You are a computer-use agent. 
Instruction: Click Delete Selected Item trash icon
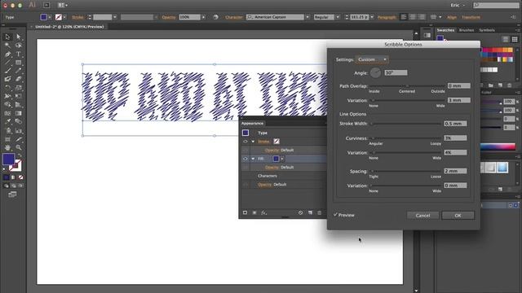319,212
